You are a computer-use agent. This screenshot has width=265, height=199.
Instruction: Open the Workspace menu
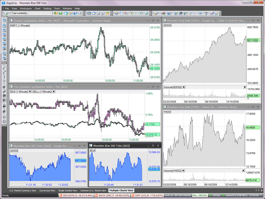[x=26, y=9]
